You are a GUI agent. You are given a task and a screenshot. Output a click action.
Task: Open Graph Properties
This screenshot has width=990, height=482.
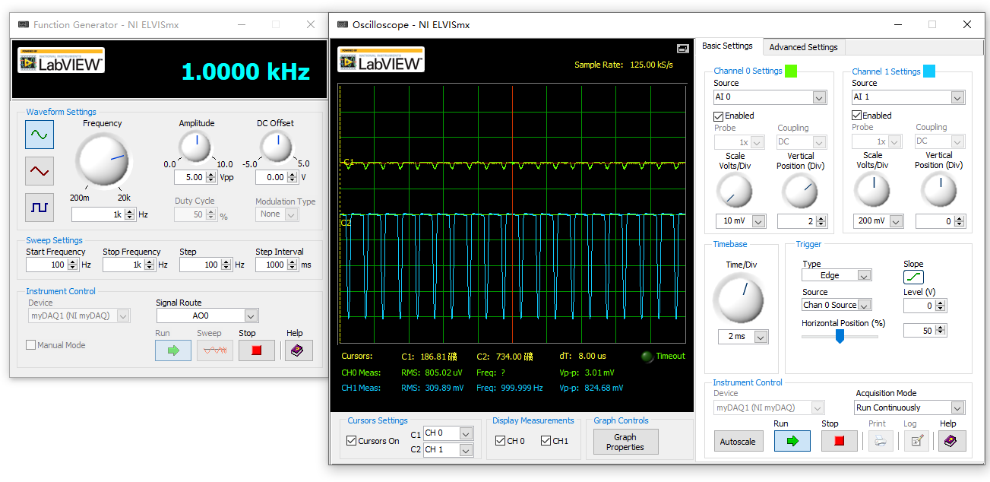pos(625,442)
